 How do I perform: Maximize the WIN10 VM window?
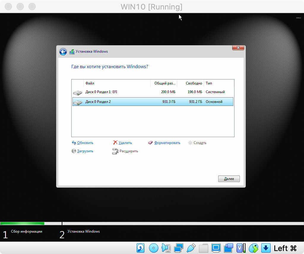(x=32, y=7)
